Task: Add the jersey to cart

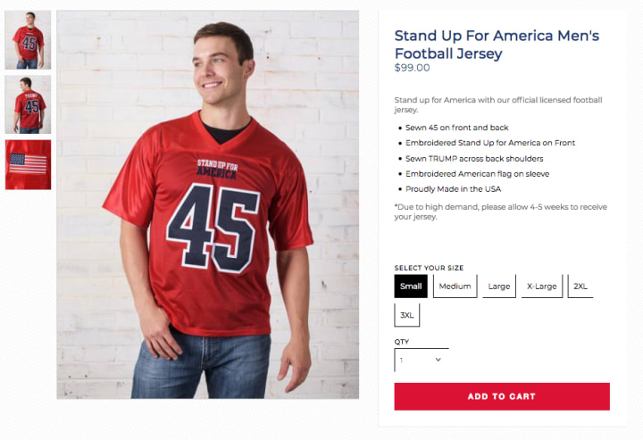Action: [502, 396]
